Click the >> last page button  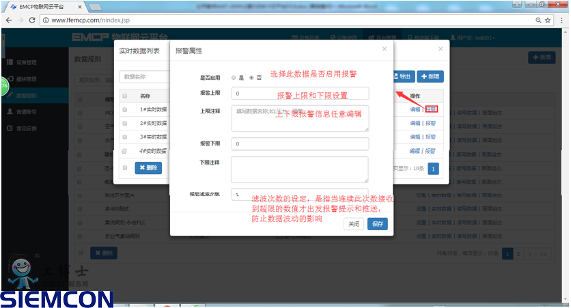point(543,254)
